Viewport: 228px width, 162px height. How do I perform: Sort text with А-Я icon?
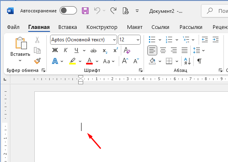(x=187, y=61)
